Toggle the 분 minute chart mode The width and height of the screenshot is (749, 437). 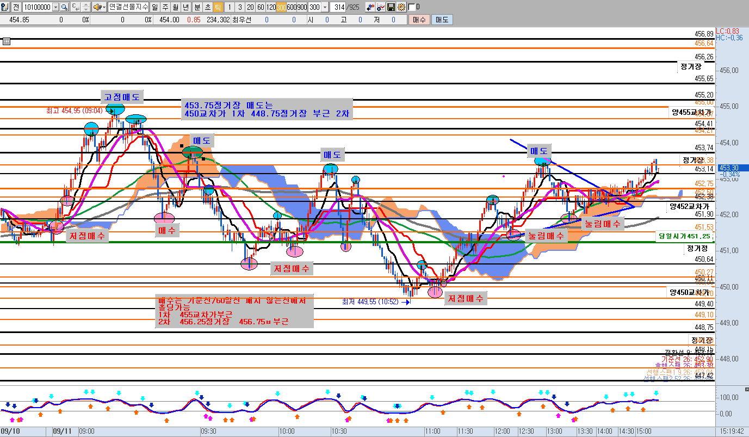197,7
